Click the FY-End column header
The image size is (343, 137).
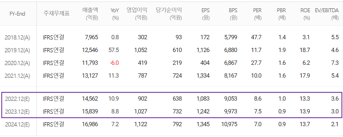pyautogui.click(x=17, y=14)
